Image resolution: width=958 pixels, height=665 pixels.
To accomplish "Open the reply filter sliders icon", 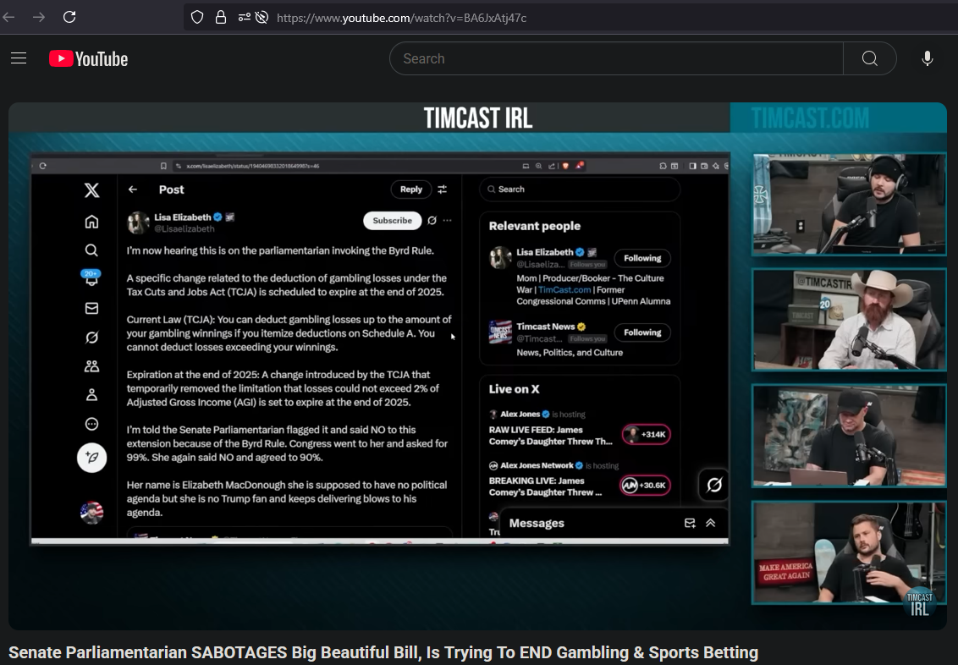I will pyautogui.click(x=443, y=190).
